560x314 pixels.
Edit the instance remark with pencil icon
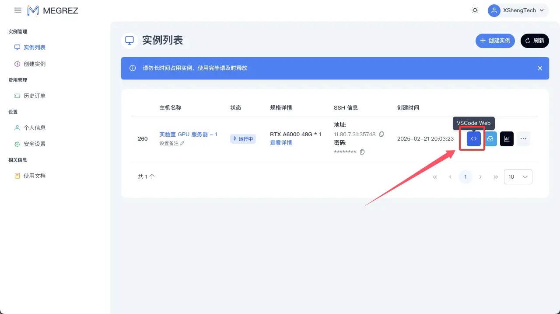tap(181, 143)
